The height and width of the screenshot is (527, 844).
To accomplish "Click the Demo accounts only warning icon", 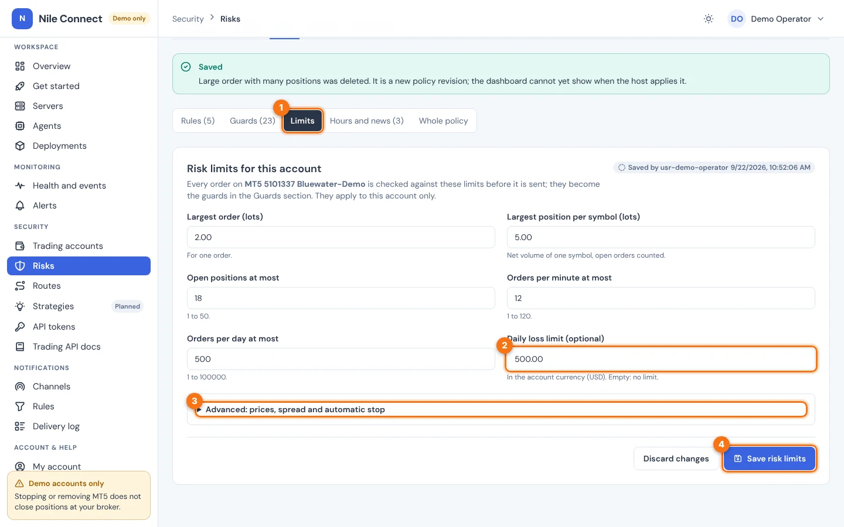I will click(19, 484).
